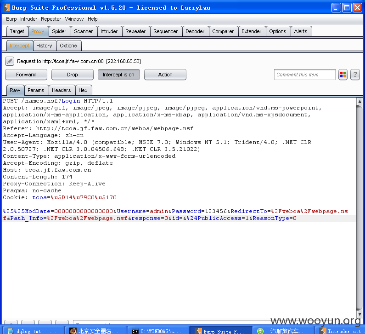Image resolution: width=365 pixels, height=334 pixels.
Task: Switch to the Sequencer tab
Action: 165,31
